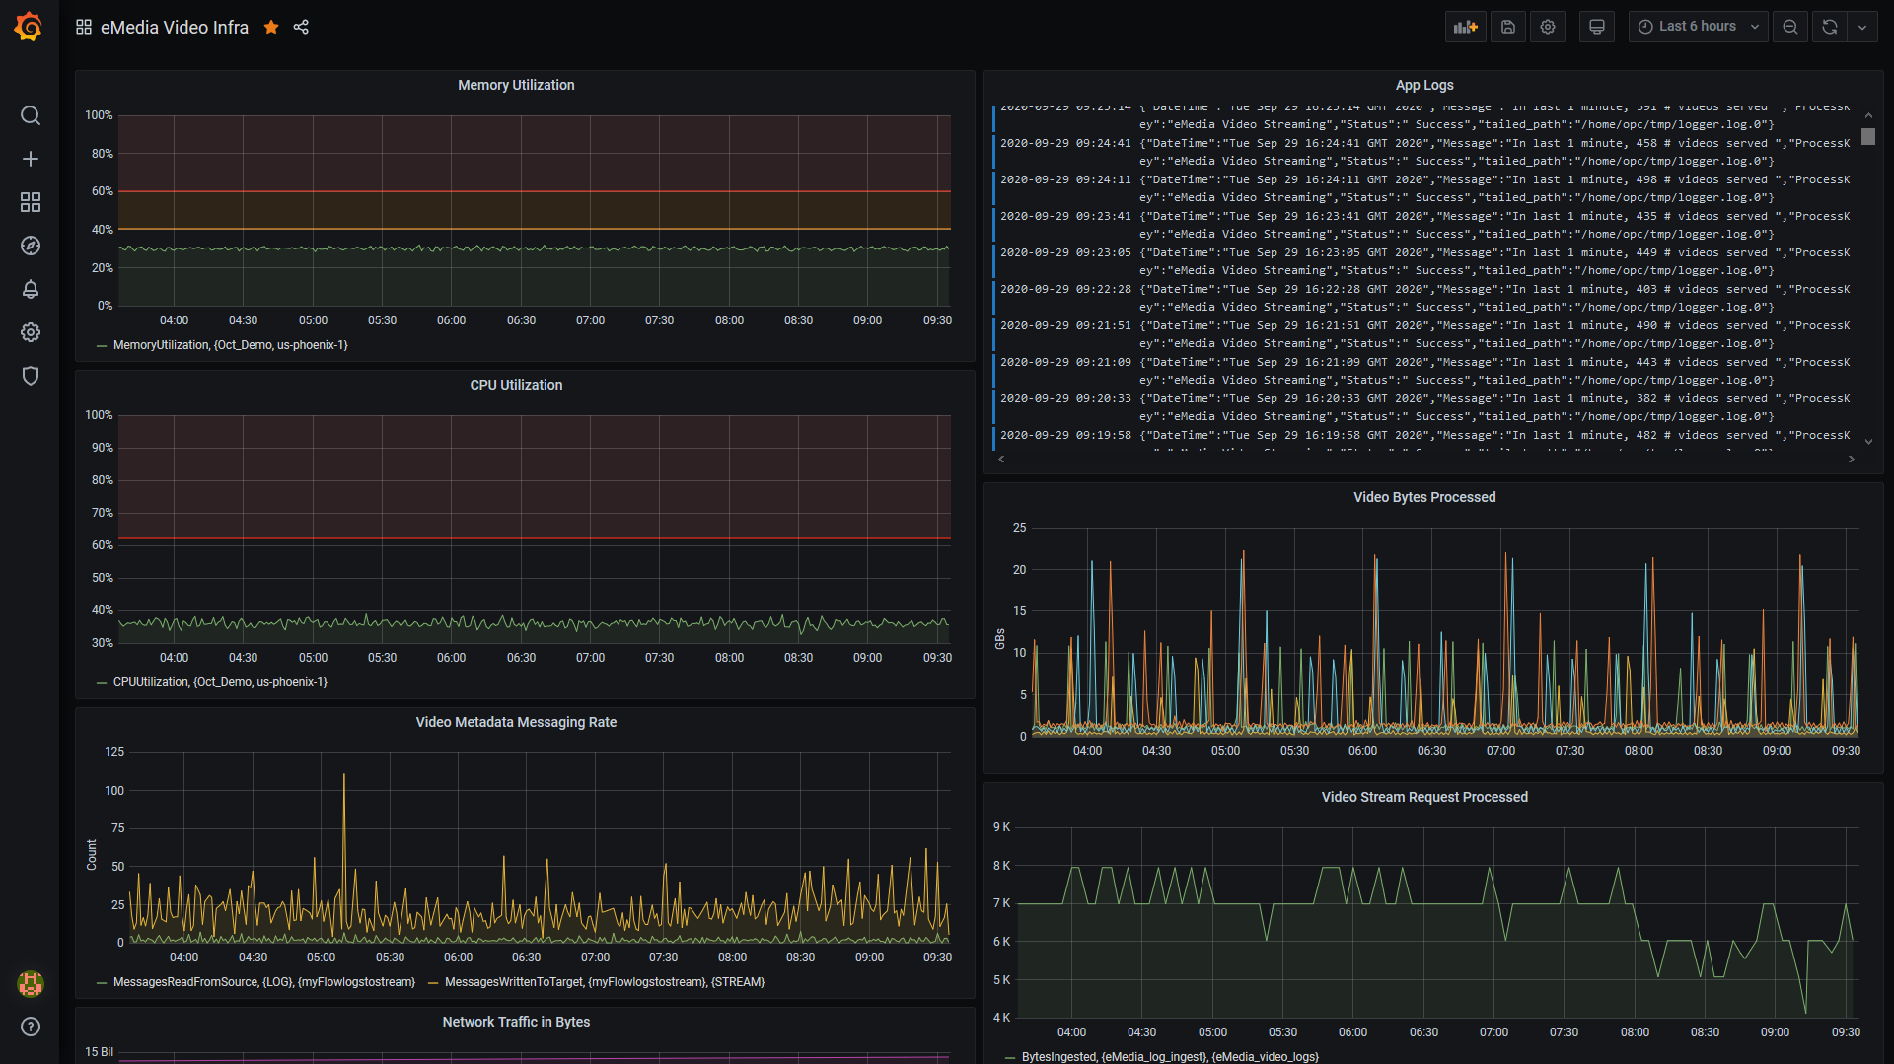Select the Create icon in sidebar
The image size is (1894, 1064).
click(x=31, y=158)
